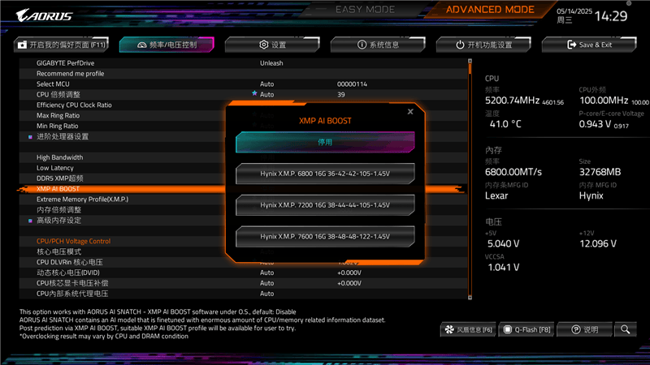Click the CPU temperature 41.0 °C
650x365 pixels.
[x=505, y=124]
